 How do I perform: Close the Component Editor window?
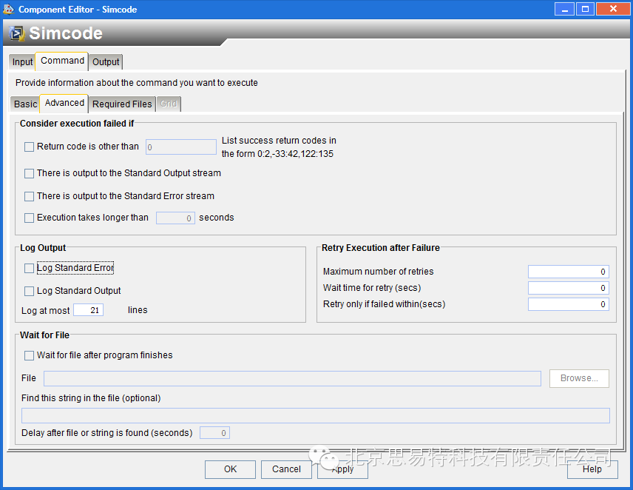point(613,9)
